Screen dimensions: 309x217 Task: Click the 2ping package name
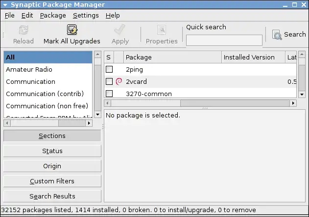tap(134, 70)
